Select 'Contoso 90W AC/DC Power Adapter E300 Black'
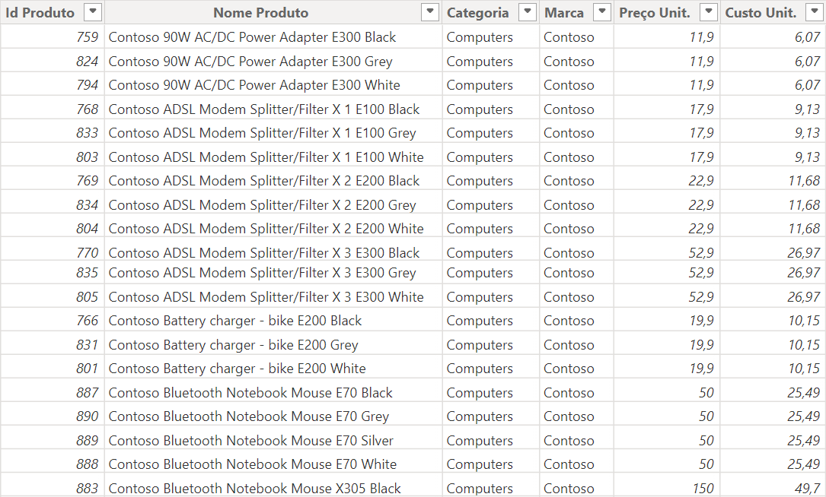 point(252,37)
